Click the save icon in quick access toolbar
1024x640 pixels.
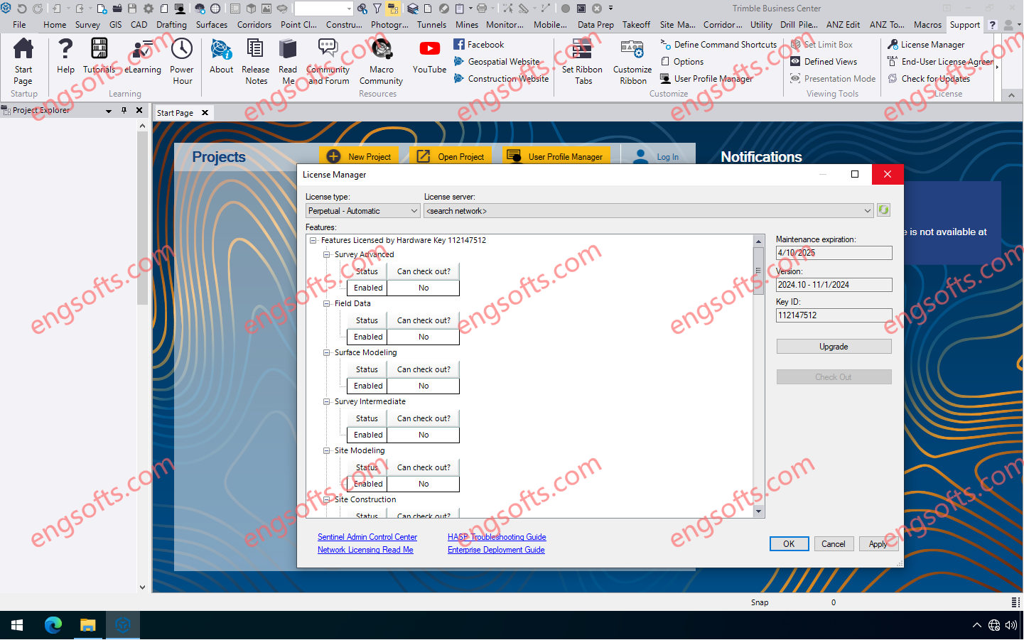(x=132, y=9)
